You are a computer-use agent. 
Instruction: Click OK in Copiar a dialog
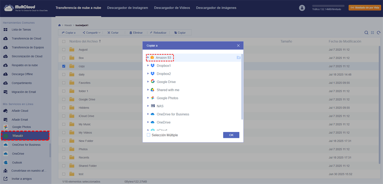coord(231,135)
